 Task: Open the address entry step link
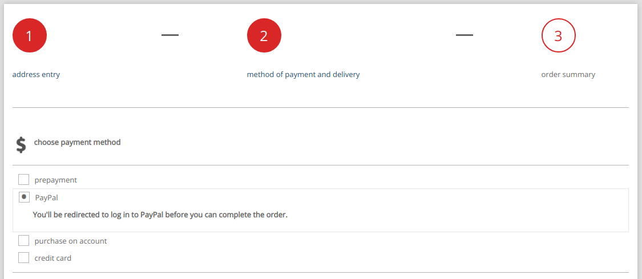(x=36, y=74)
